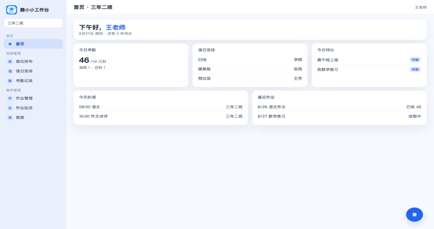The image size is (434, 229).
Task: Open 座位排布 menu label
Action: pyautogui.click(x=24, y=61)
